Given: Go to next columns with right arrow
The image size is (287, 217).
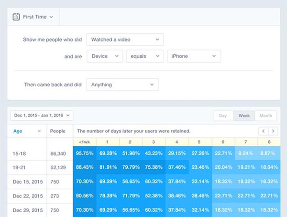Looking at the screenshot, I should (x=273, y=131).
